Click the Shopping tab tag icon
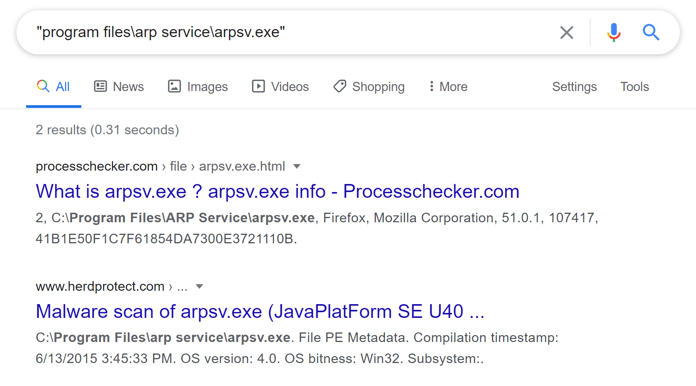696x386 pixels. 340,86
